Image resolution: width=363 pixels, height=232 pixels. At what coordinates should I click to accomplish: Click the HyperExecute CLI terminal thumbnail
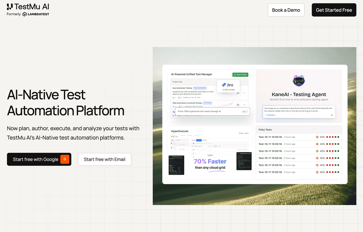point(176,165)
